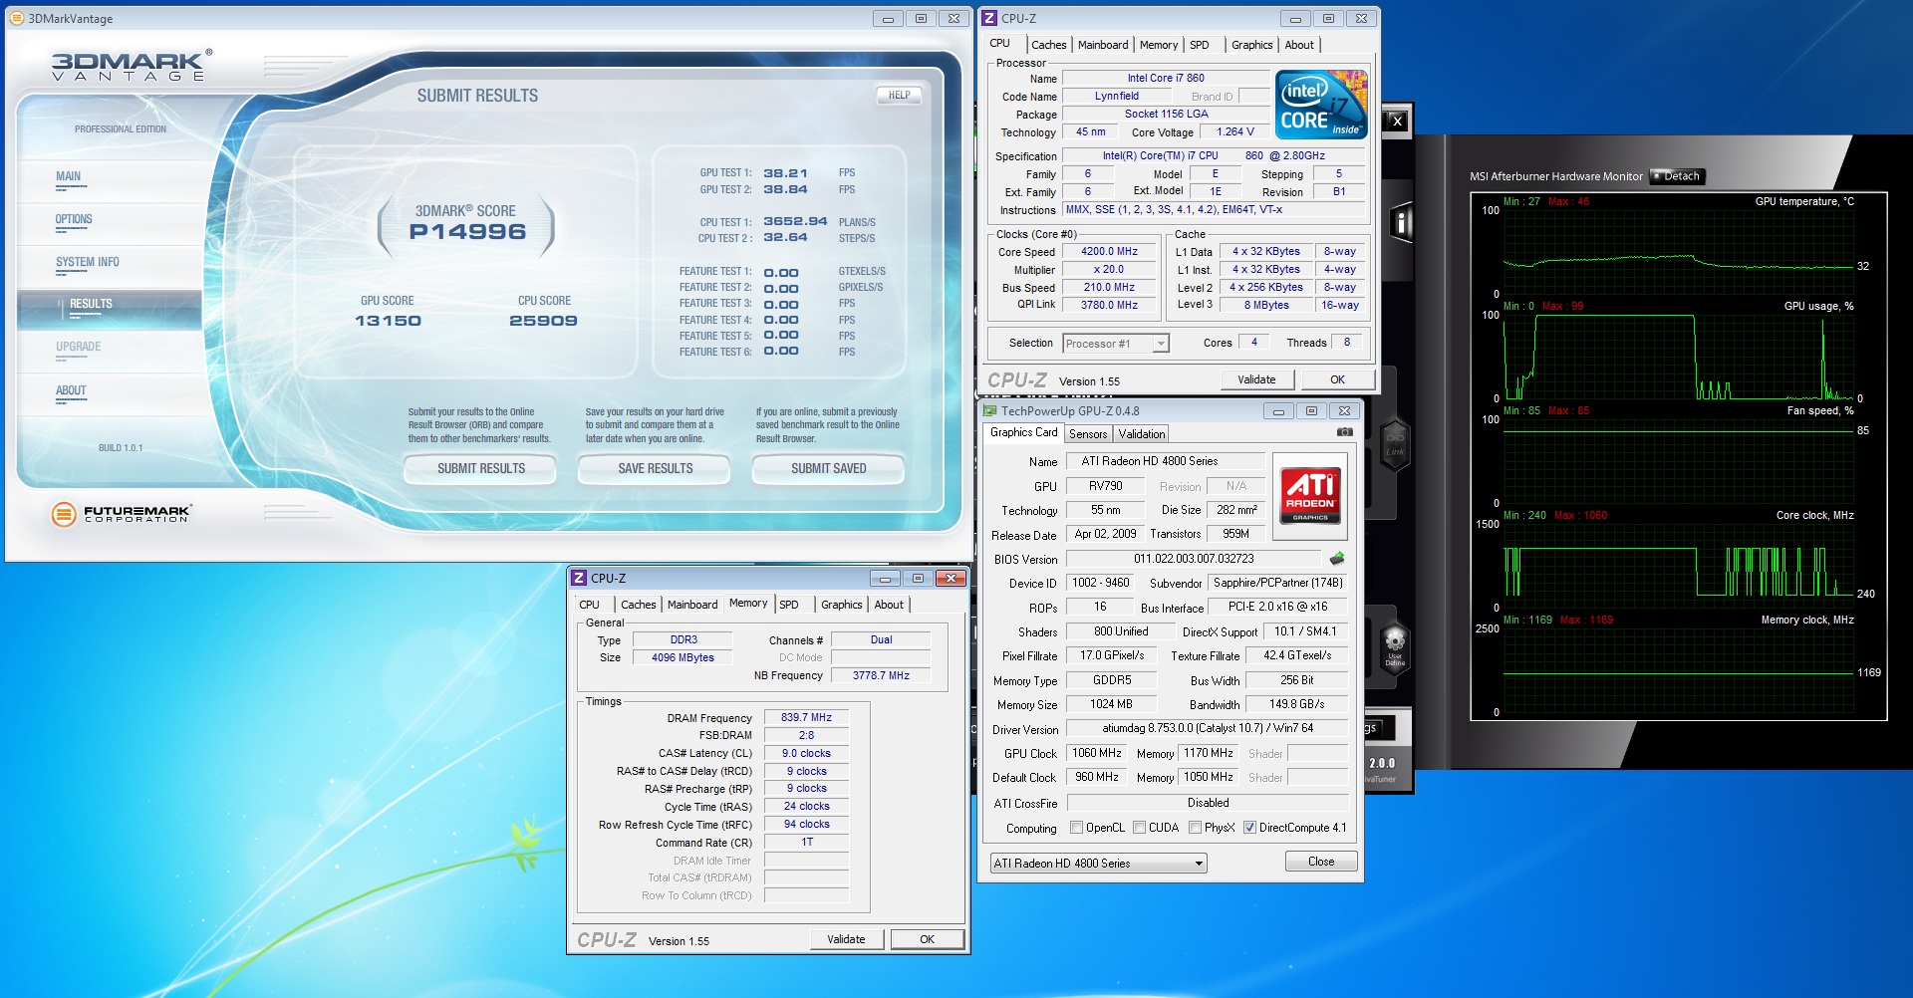Click the GPU score value 13150

pos(388,321)
